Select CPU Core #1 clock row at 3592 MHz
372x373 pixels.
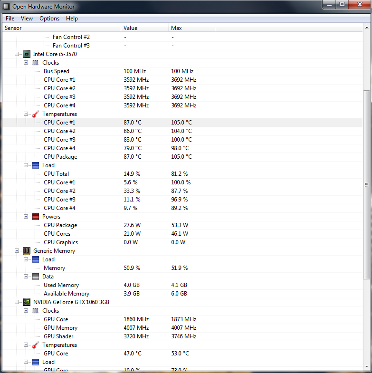click(182, 80)
